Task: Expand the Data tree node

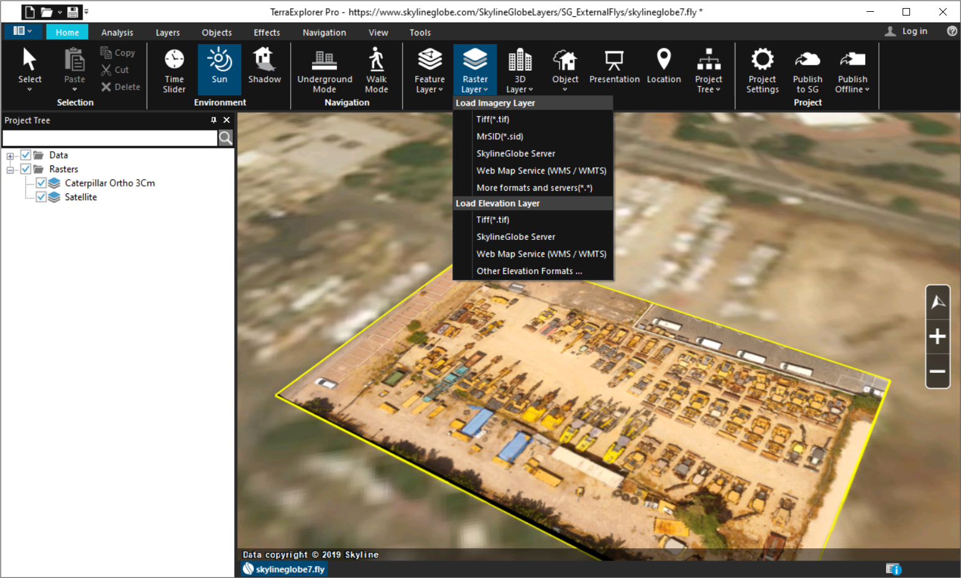Action: [10, 156]
